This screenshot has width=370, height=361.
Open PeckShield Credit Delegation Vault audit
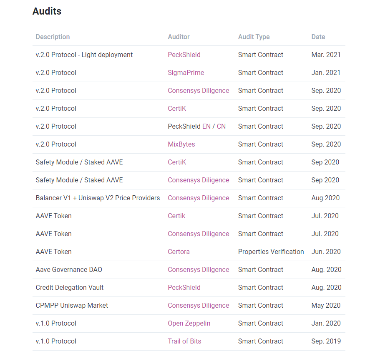pos(184,287)
